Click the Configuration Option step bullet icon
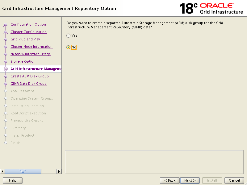Viewport: 247px width, 185px height. coord(6,25)
